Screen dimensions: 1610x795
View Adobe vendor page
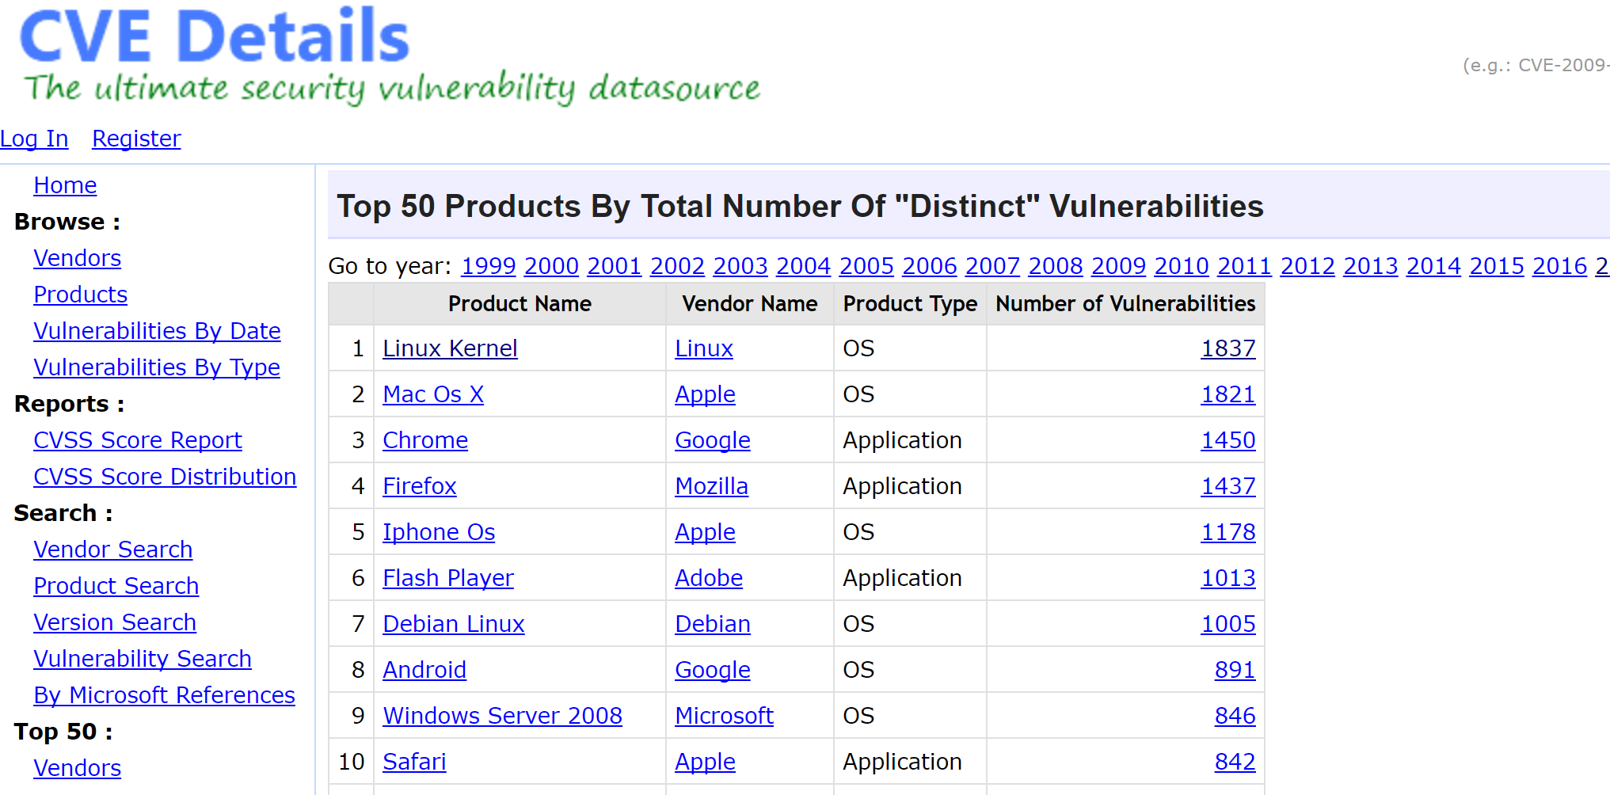click(x=709, y=578)
